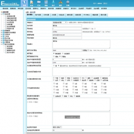
Task: Tick the 0点 time checkbox
Action: click(54, 83)
